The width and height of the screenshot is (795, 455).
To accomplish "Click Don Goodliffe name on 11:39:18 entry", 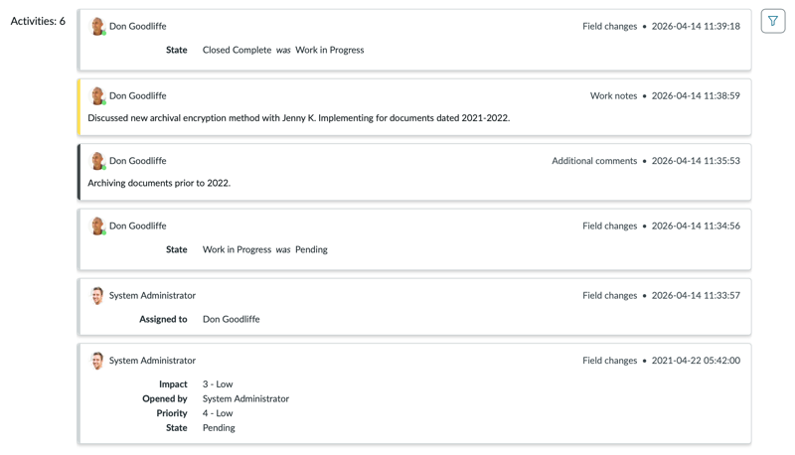I will coord(138,27).
